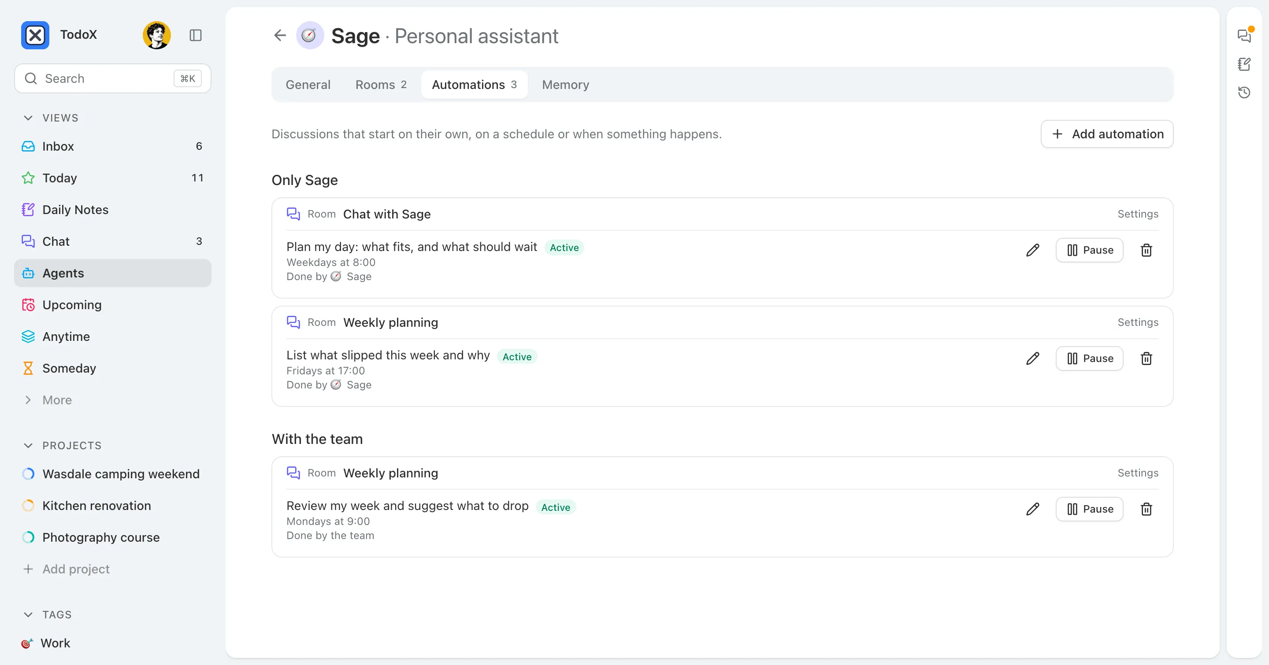Open the user profile avatar
The width and height of the screenshot is (1269, 665).
157,35
